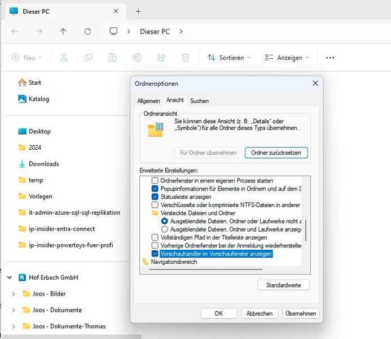
Task: Close the Dieser PC tab
Action: (x=116, y=11)
